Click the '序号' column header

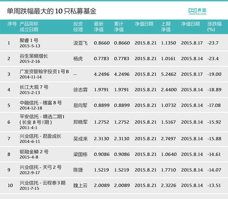(12, 24)
